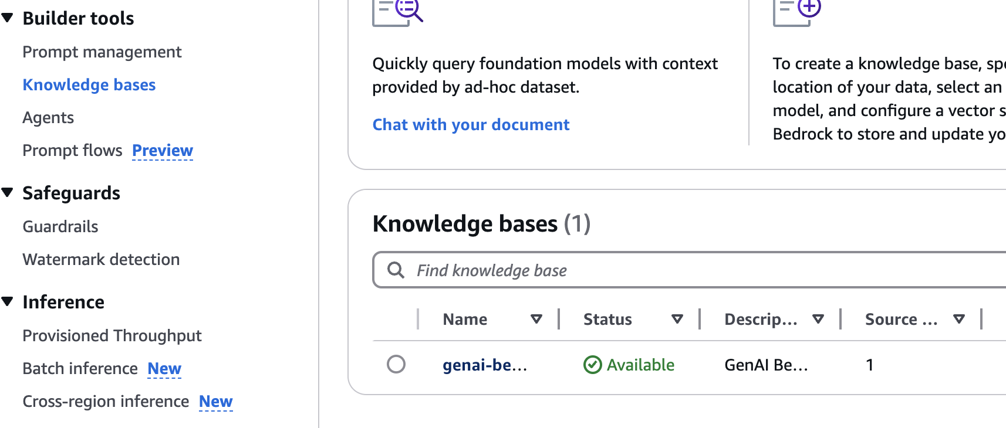Click the Preview badge beside Prompt flows
This screenshot has height=428, width=1006.
coord(163,150)
